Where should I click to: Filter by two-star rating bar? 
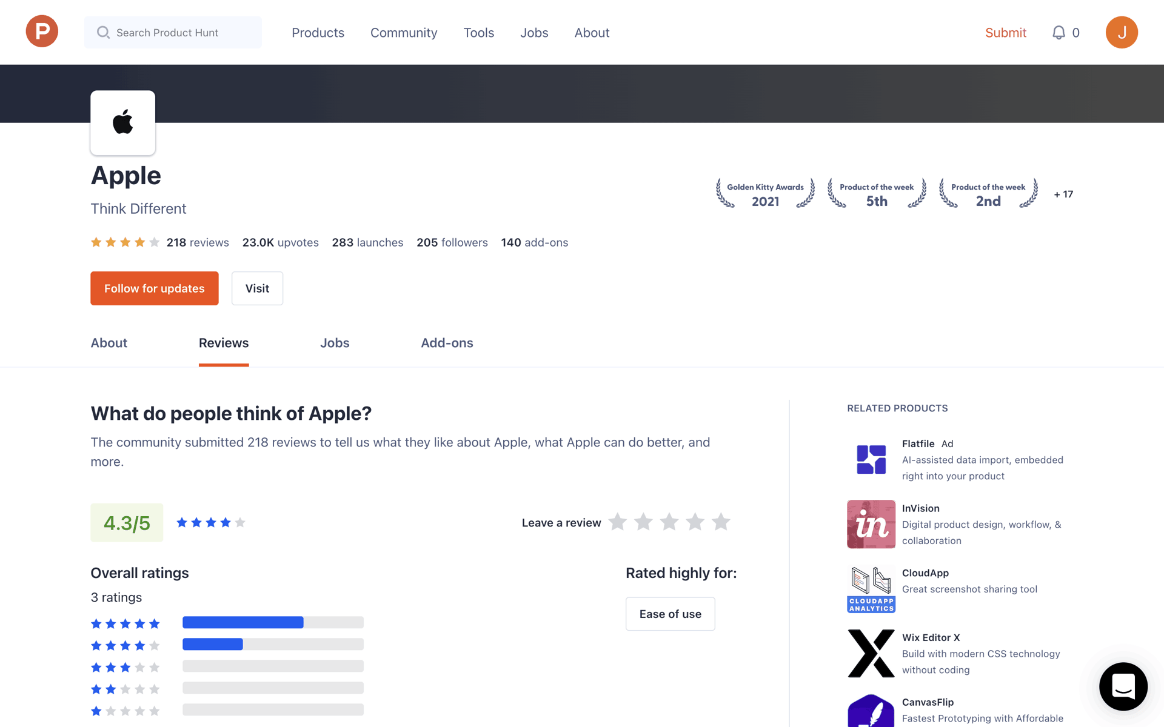pos(273,688)
